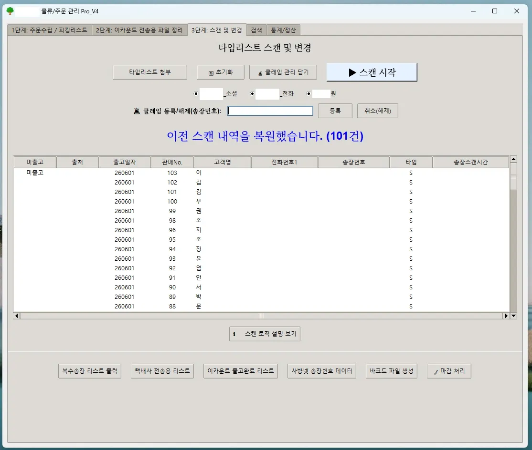This screenshot has height=450, width=532.
Task: Sort by the 출처 column header
Action: point(77,162)
